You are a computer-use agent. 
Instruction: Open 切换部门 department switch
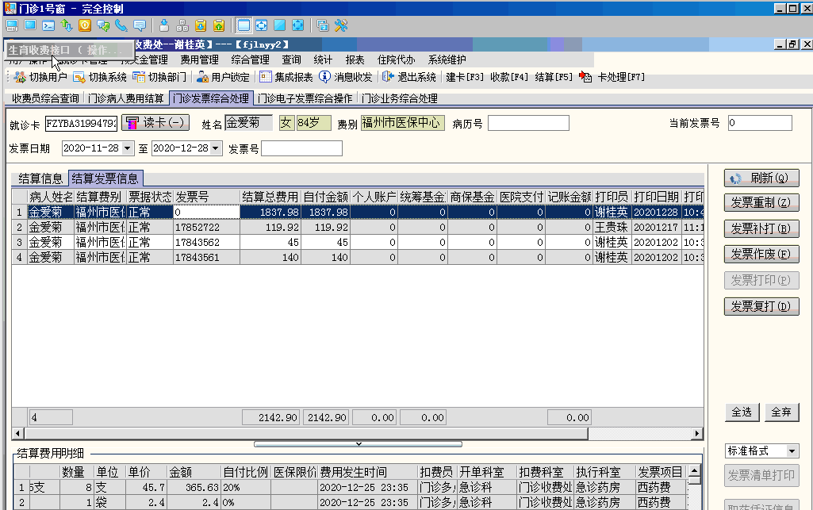140,77
